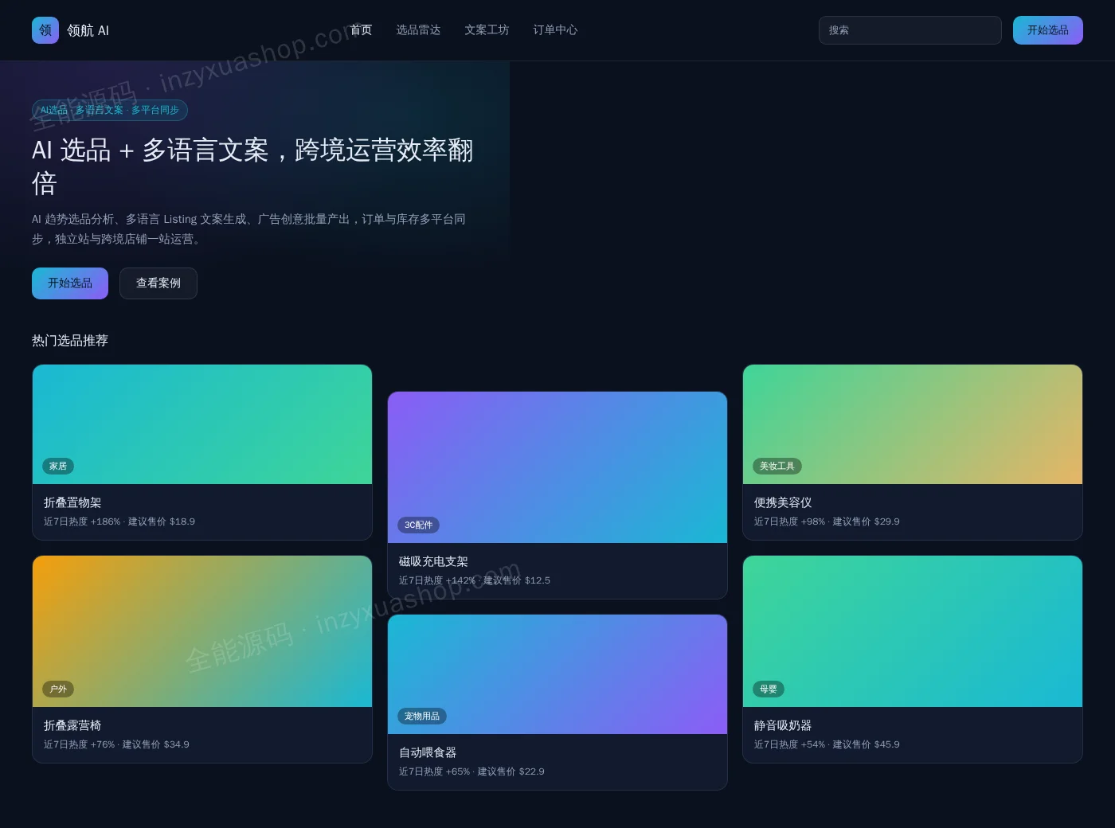This screenshot has width=1115, height=828.
Task: Click the 热门选品推荐 section heading
Action: pos(70,341)
